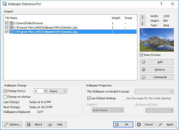This screenshot has width=179, height=130.
Task: Open the wallpaper group dropdown
Action: (154, 91)
